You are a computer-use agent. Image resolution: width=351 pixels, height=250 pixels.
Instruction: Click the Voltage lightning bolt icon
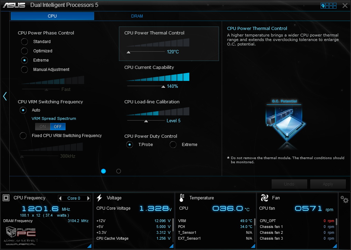tap(99, 198)
